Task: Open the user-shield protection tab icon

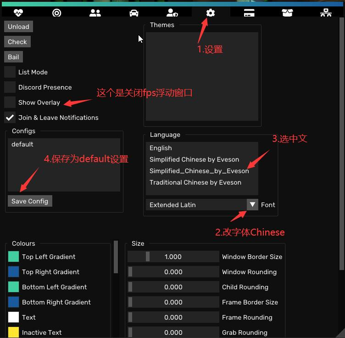Action: pos(172,13)
